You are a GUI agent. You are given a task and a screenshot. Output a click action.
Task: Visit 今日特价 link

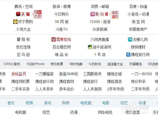point(62,14)
